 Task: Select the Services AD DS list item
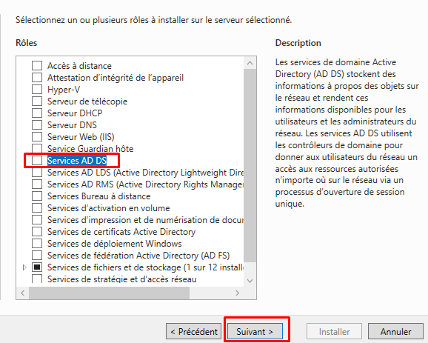point(77,161)
